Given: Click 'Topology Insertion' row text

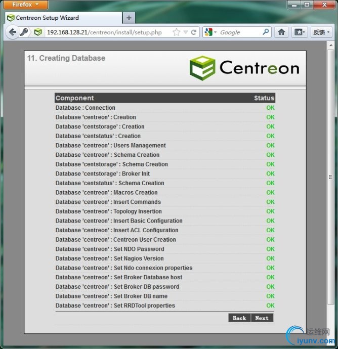Looking at the screenshot, I should click(109, 211).
